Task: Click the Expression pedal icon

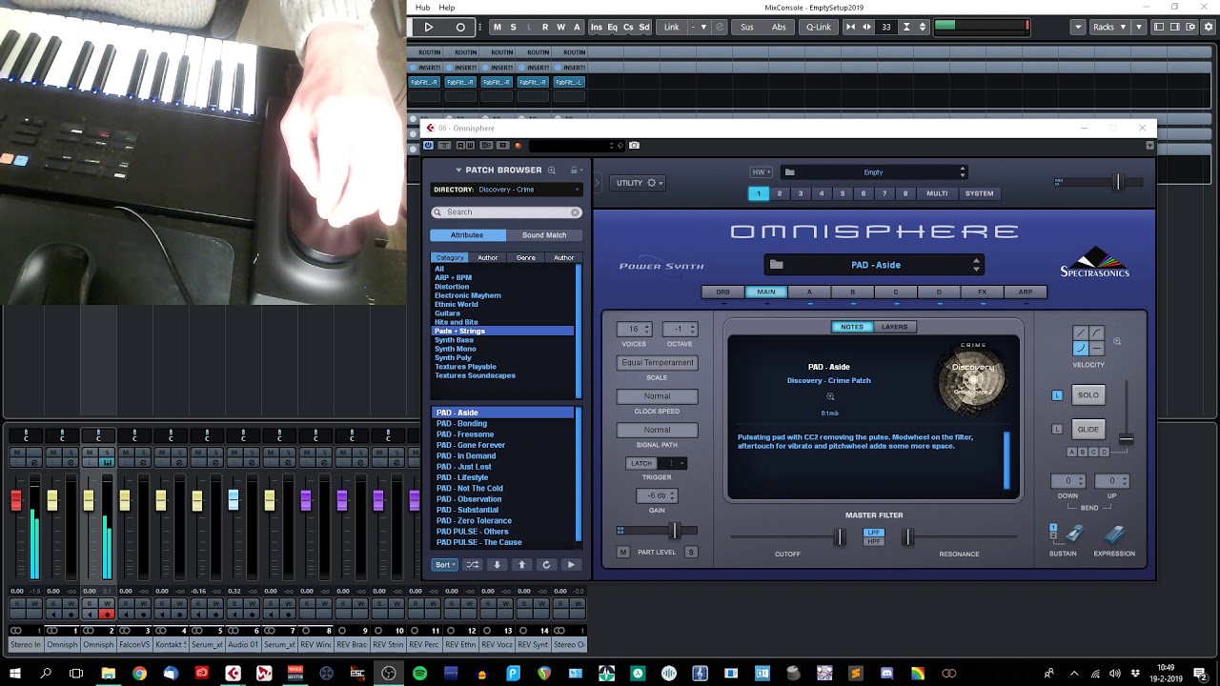Action: click(x=1114, y=535)
